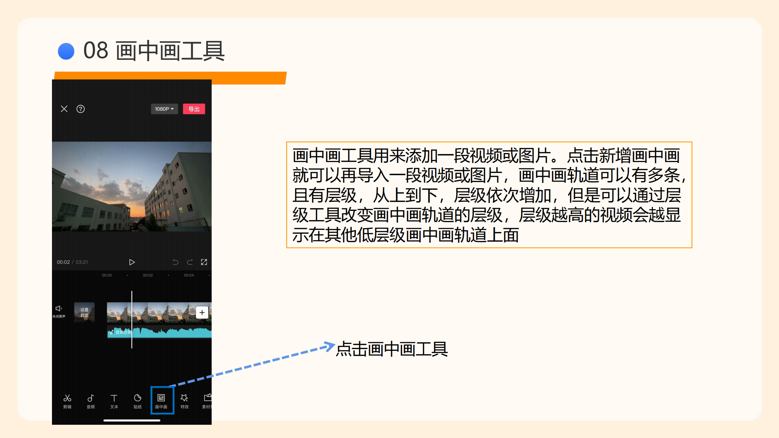The height and width of the screenshot is (438, 779).
Task: Add clip with the plus button
Action: [202, 312]
